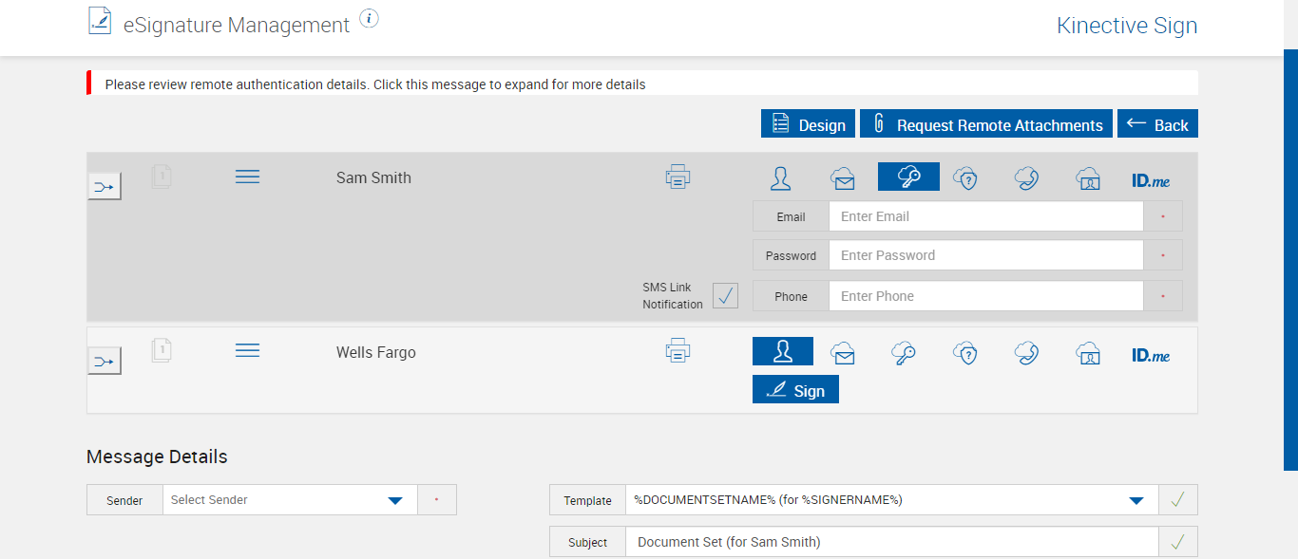Choose ID.me authentication for Wells Fargo
Screen dimensions: 1298x559
point(1151,355)
